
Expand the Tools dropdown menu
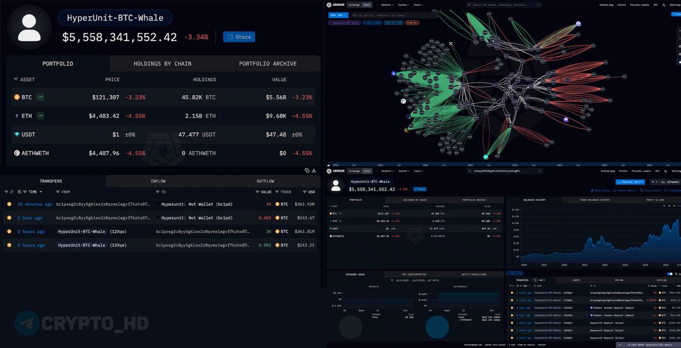418,5
